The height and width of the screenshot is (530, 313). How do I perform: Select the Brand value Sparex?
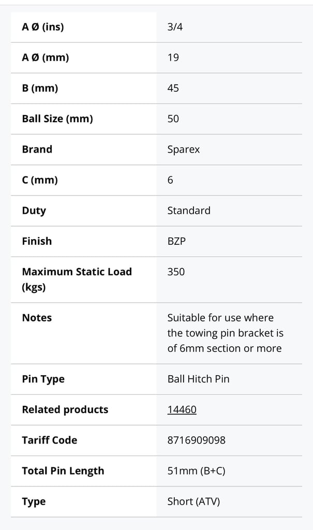point(184,150)
